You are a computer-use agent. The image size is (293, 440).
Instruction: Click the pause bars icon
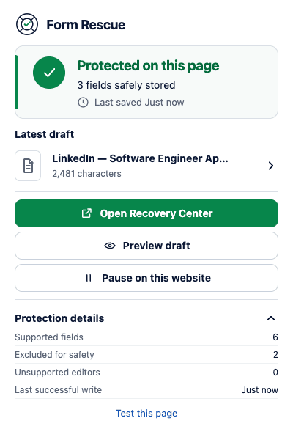89,278
